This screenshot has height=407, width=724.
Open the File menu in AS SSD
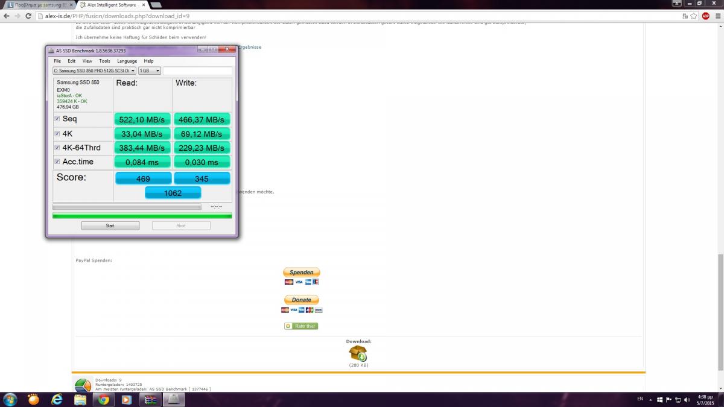57,61
